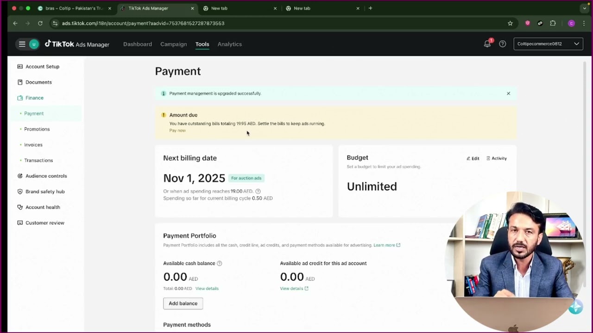This screenshot has width=593, height=333.
Task: Dismiss the payment management upgraded notice
Action: [x=508, y=93]
